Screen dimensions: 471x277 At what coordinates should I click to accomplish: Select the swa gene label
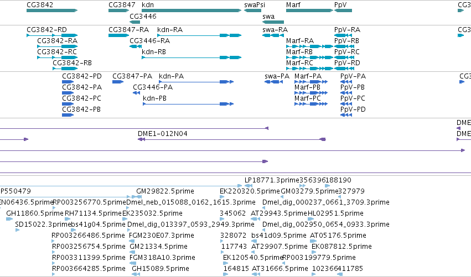pos(268,16)
